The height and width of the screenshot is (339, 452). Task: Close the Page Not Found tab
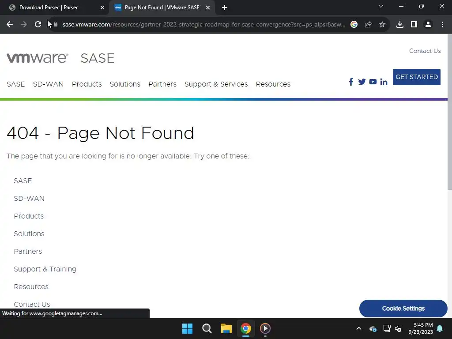click(208, 8)
